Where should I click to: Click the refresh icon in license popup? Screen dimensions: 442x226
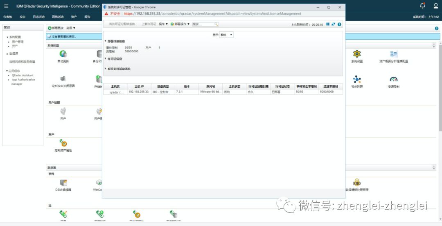[x=333, y=24]
